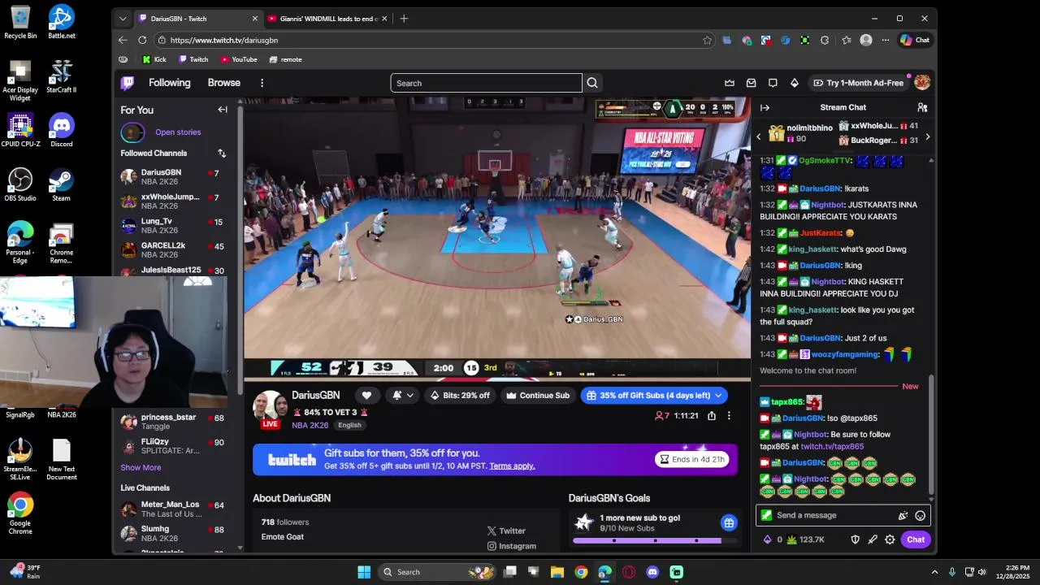Open Discord from taskbar

point(652,572)
